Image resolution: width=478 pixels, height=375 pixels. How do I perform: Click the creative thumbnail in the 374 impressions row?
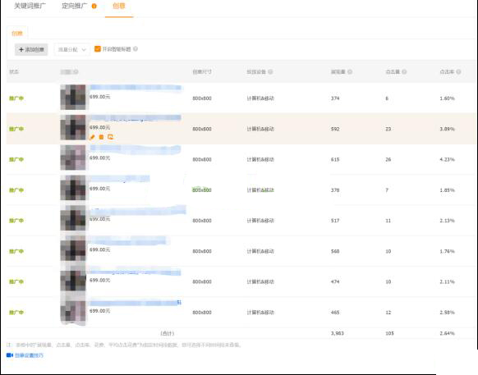click(73, 97)
